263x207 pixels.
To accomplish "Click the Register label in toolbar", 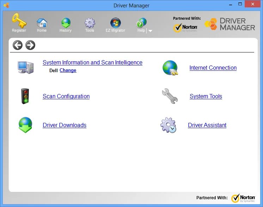I will 19,30.
